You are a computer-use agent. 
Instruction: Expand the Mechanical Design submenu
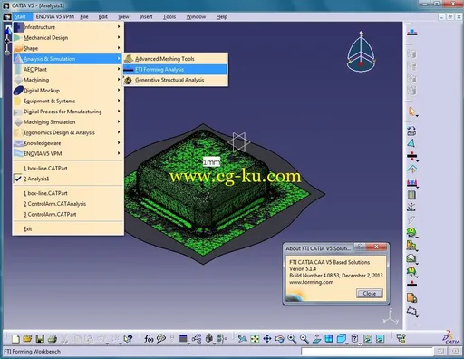pyautogui.click(x=68, y=37)
